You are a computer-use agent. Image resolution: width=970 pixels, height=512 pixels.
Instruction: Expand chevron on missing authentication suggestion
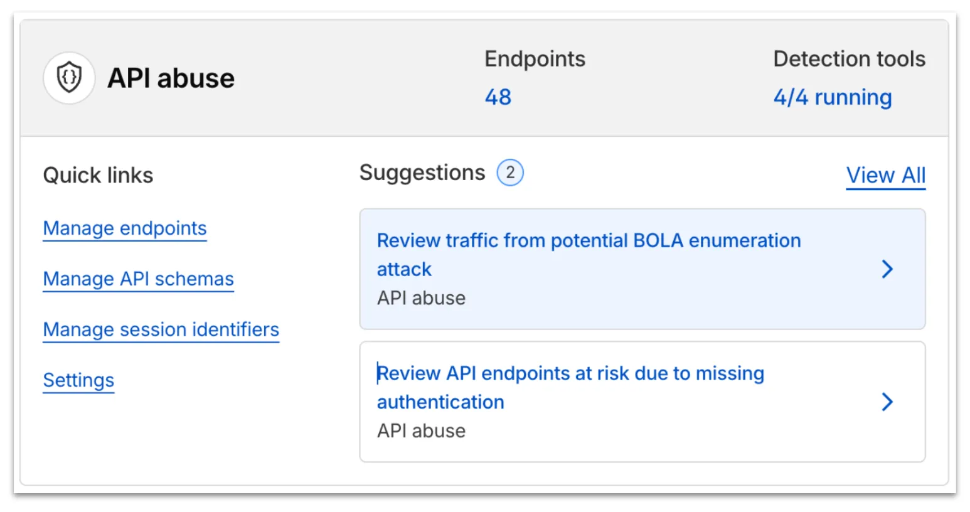click(x=887, y=402)
